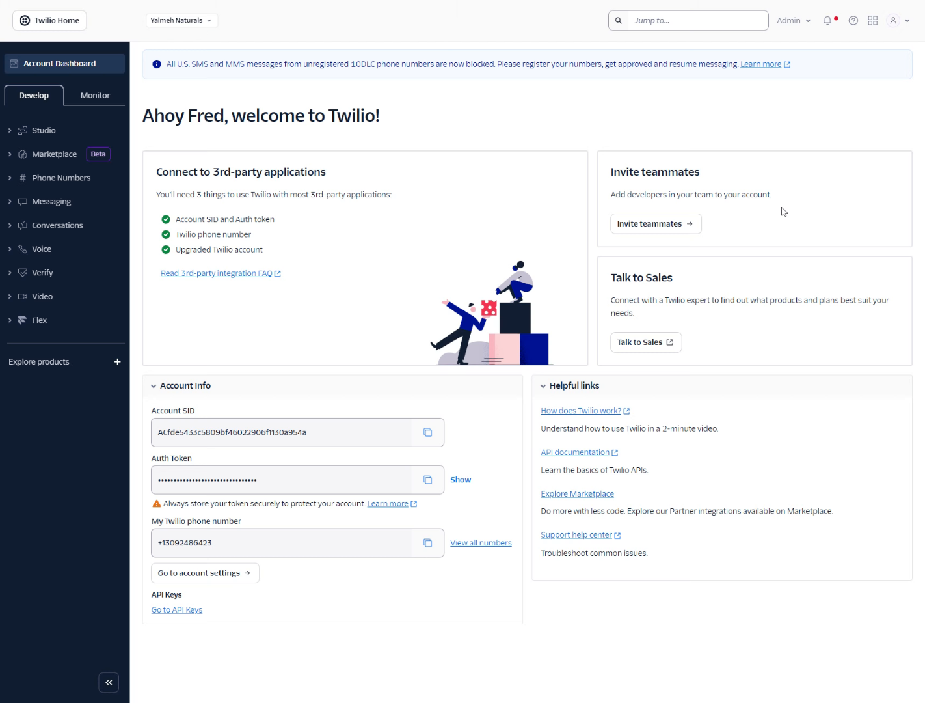Open Verify menu item
Image resolution: width=925 pixels, height=703 pixels.
[42, 273]
